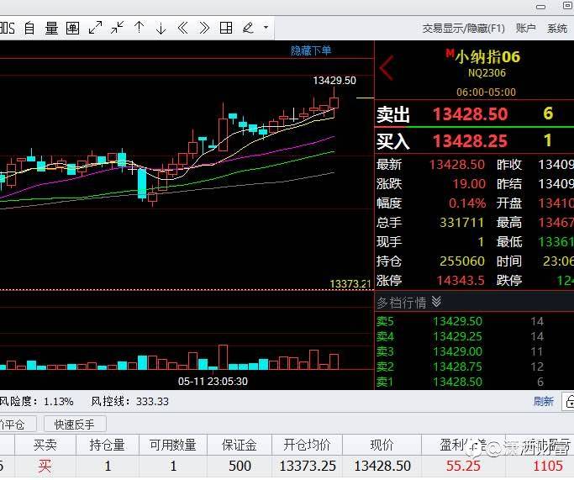Click the 卖2 price 13428.75
This screenshot has height=480, width=574.
[x=457, y=367]
